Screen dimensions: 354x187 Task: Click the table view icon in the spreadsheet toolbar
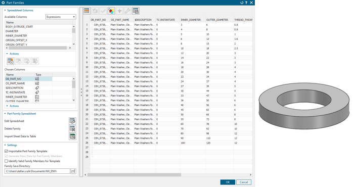coord(86,11)
